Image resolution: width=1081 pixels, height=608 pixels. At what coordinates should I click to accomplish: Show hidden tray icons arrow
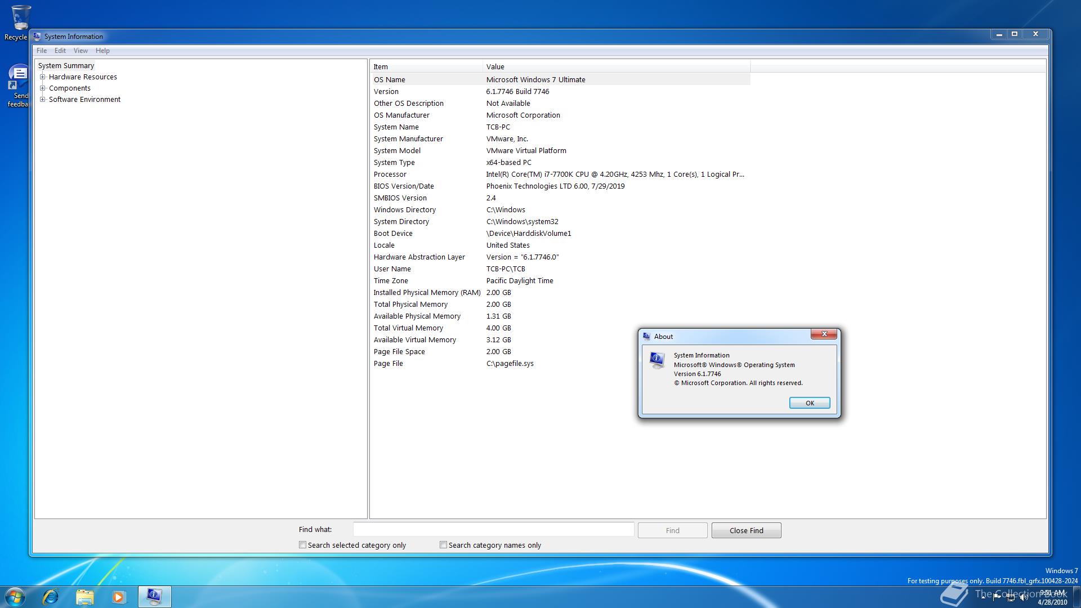984,598
